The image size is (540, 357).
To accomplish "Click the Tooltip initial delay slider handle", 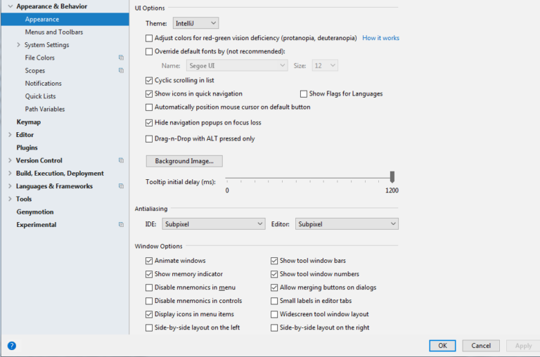I will pyautogui.click(x=392, y=177).
